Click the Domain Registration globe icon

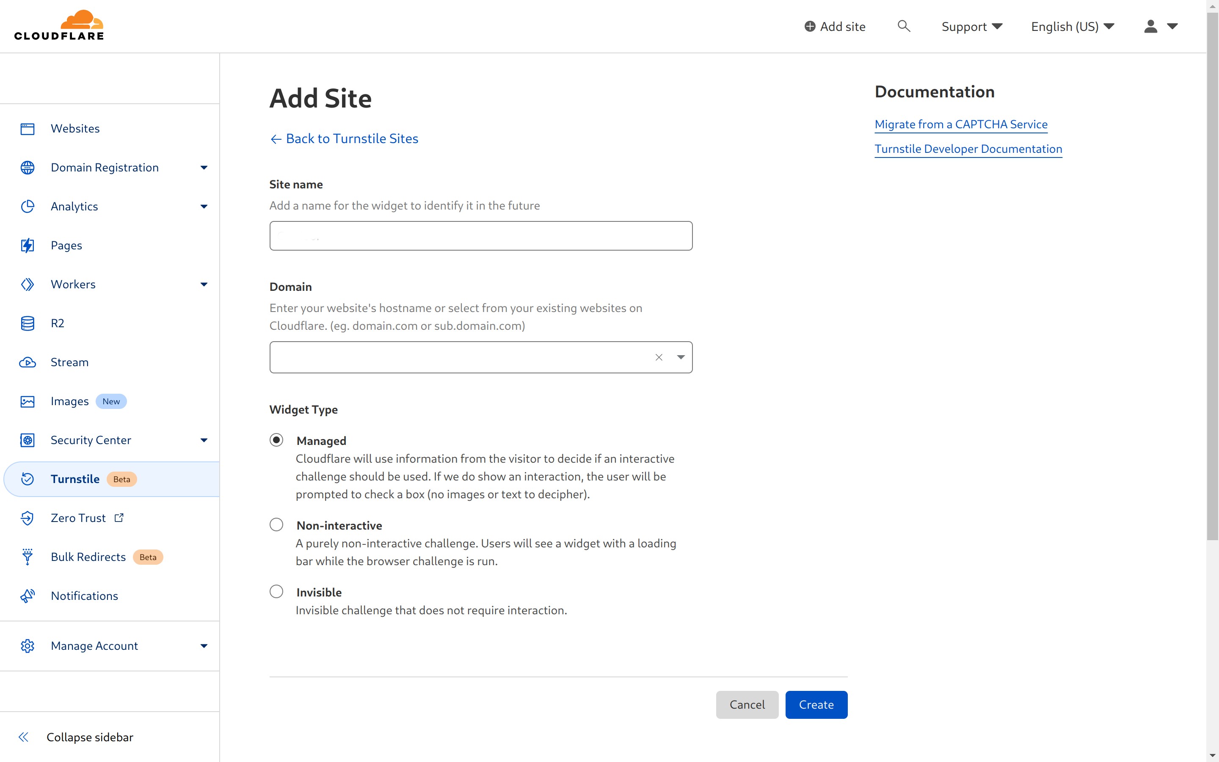tap(27, 167)
